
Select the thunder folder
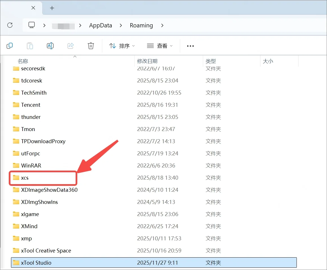click(x=154, y=117)
